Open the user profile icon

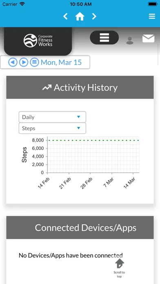(130, 40)
